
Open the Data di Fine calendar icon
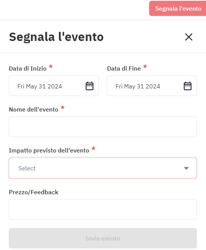click(188, 86)
